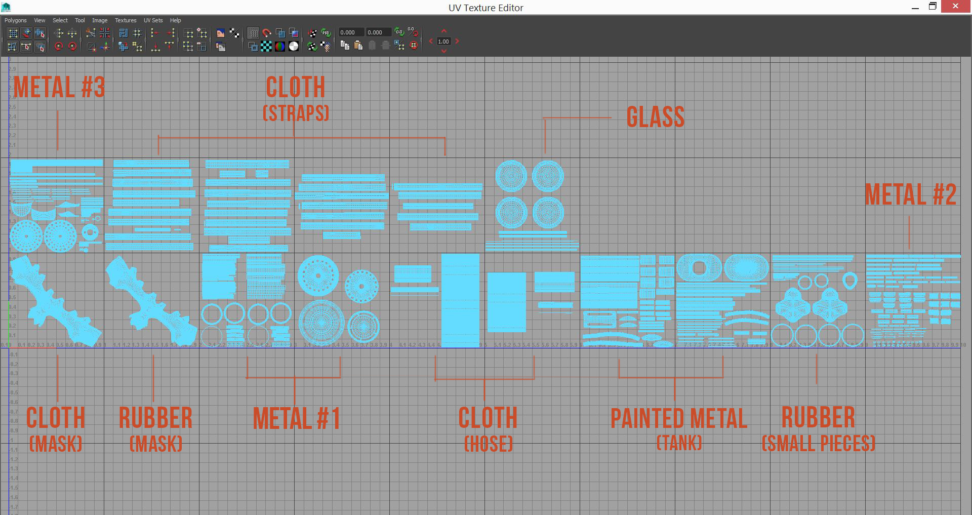The image size is (972, 515).
Task: Rotate UVs counterclockwise
Action: tap(58, 47)
